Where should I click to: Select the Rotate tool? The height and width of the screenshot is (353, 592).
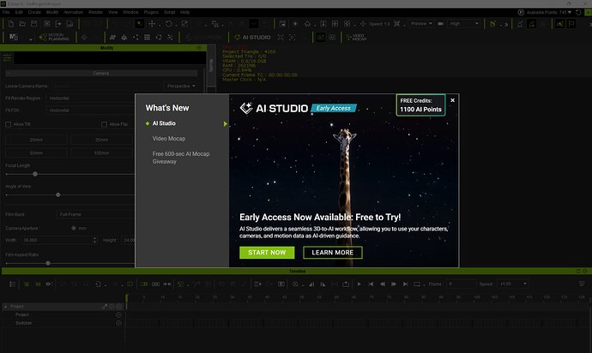pyautogui.click(x=168, y=24)
